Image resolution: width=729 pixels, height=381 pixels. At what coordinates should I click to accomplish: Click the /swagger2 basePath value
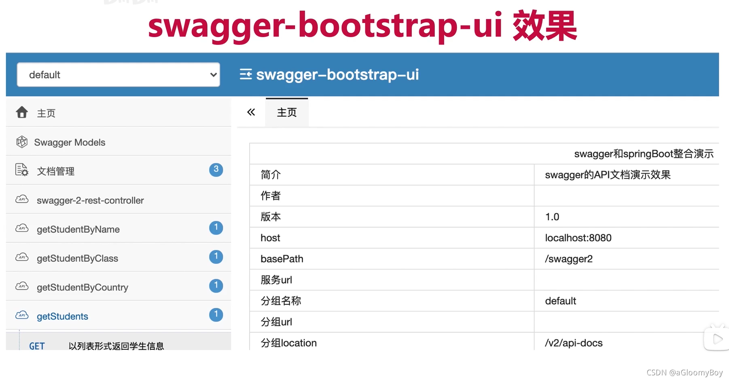(569, 259)
